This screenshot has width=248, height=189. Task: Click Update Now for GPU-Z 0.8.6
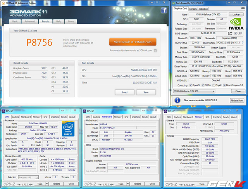pos(236,100)
